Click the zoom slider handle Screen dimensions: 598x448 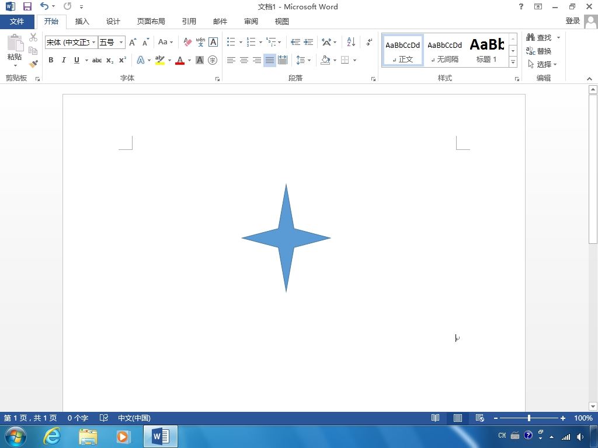529,418
